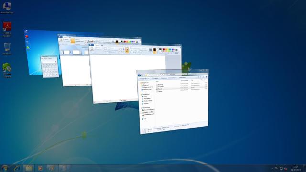Bring the Calculator window to the front
Viewport: 306px width, 172px height.
(x=50, y=66)
